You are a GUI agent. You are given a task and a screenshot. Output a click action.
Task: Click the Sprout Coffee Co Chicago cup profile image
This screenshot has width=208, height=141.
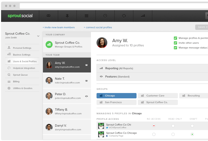pos(101,134)
